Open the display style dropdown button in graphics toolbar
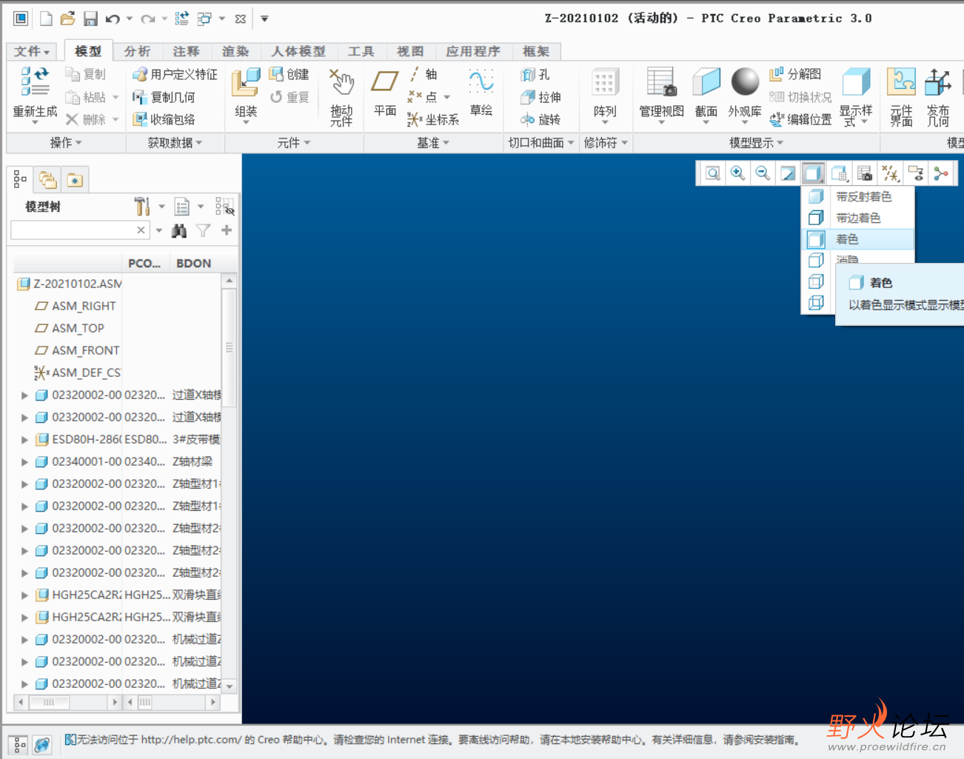The image size is (964, 759). tap(813, 173)
